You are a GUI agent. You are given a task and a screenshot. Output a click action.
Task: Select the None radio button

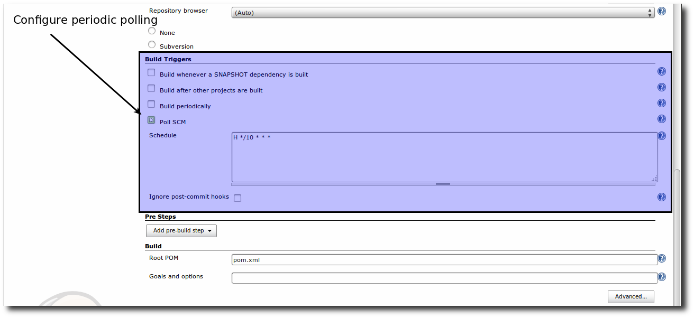click(x=152, y=30)
